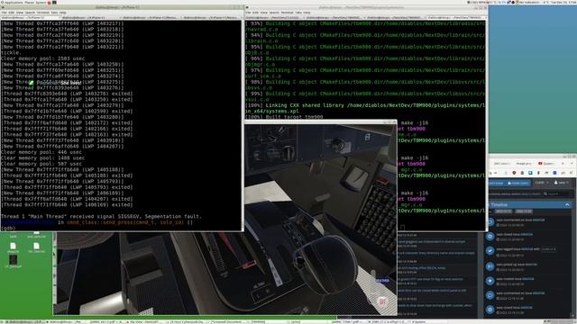Screen dimensions: 577x324
Task: Open Search menu in make build terminal
Action: coord(274,13)
